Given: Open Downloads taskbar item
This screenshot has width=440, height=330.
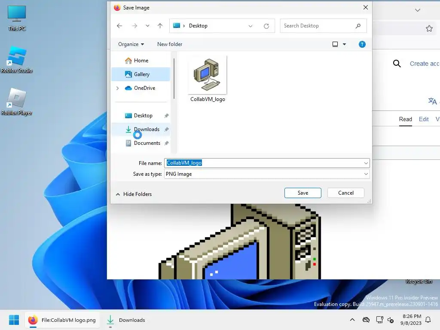Looking at the screenshot, I should point(126,320).
